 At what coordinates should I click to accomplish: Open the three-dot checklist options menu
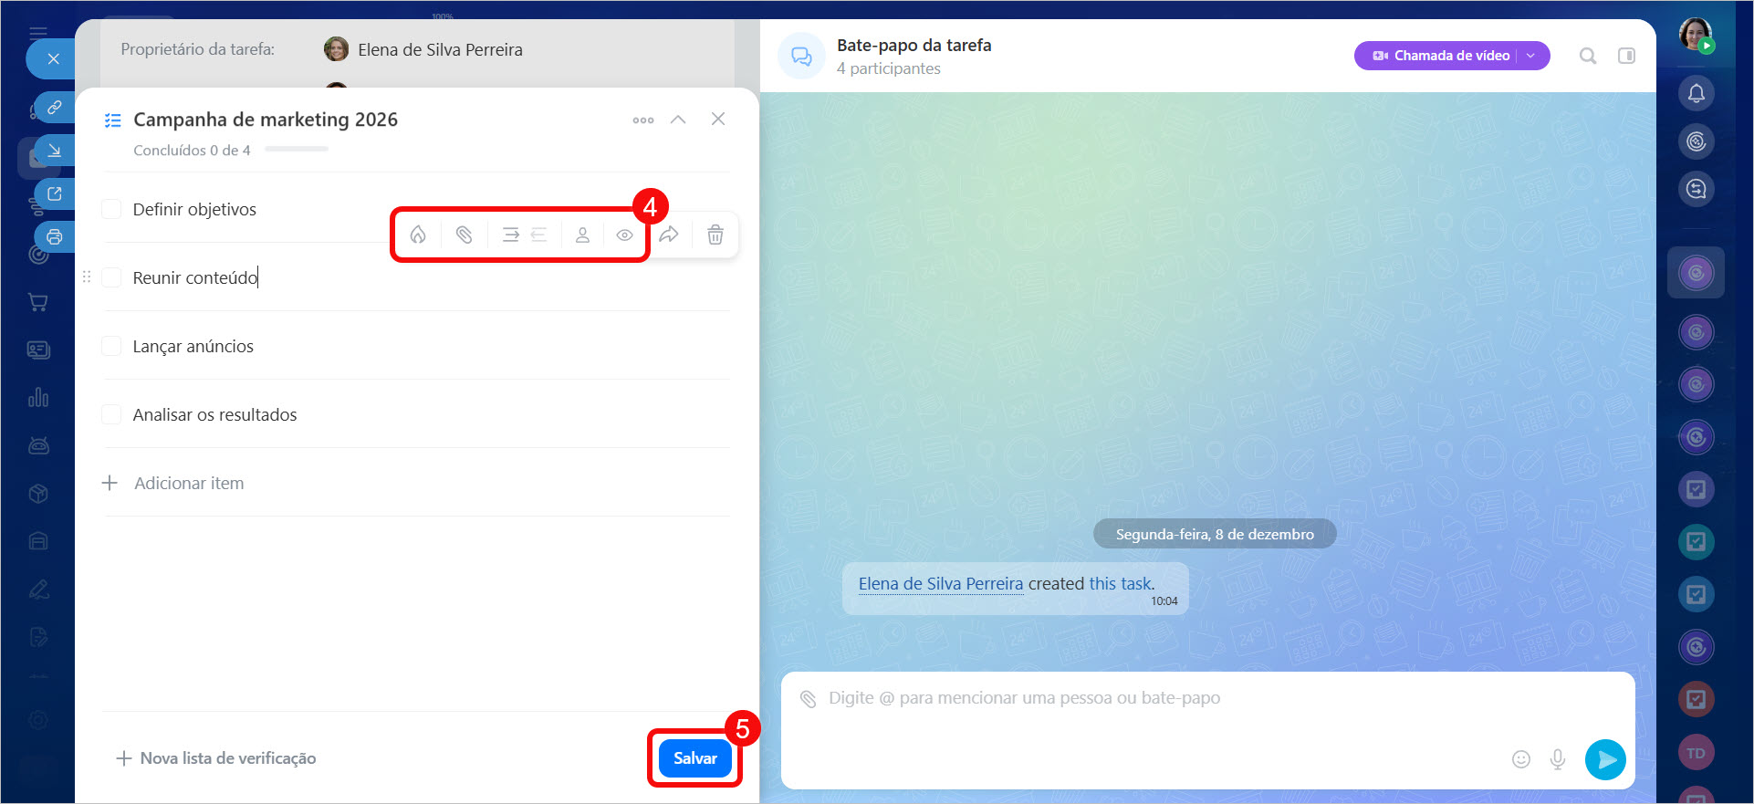coord(643,120)
